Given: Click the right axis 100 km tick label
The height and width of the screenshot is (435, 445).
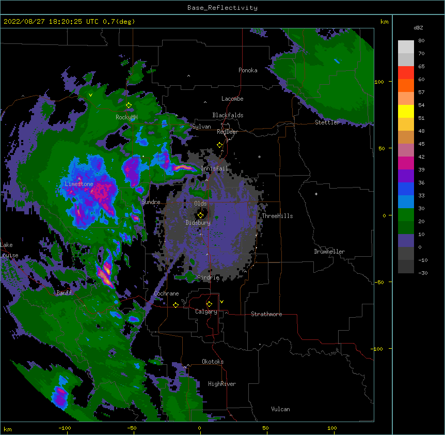Looking at the screenshot, I should 379,82.
